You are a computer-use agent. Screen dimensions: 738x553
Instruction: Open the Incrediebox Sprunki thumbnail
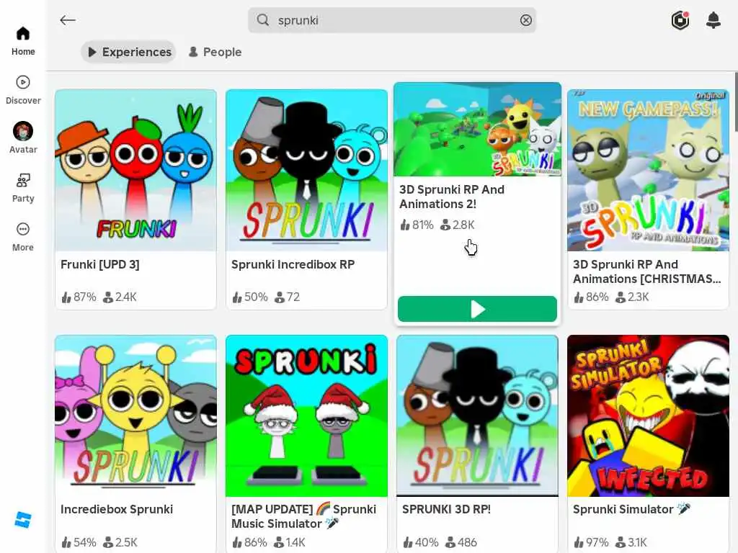tap(136, 415)
